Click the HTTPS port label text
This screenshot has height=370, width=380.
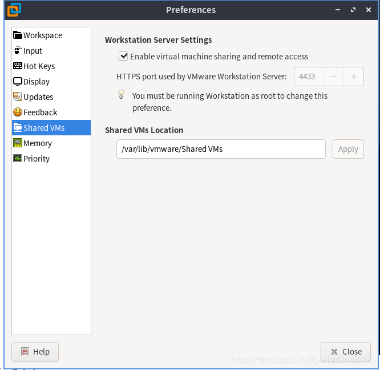tap(201, 77)
